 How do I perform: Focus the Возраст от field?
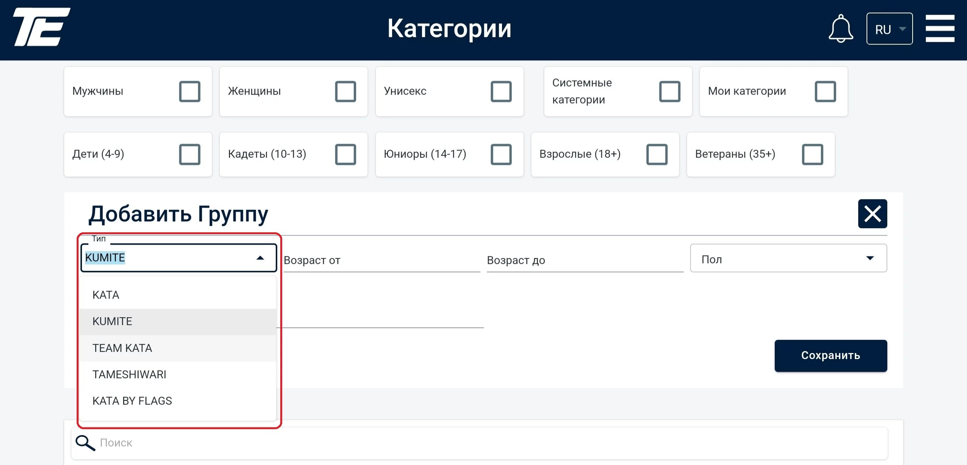(382, 260)
